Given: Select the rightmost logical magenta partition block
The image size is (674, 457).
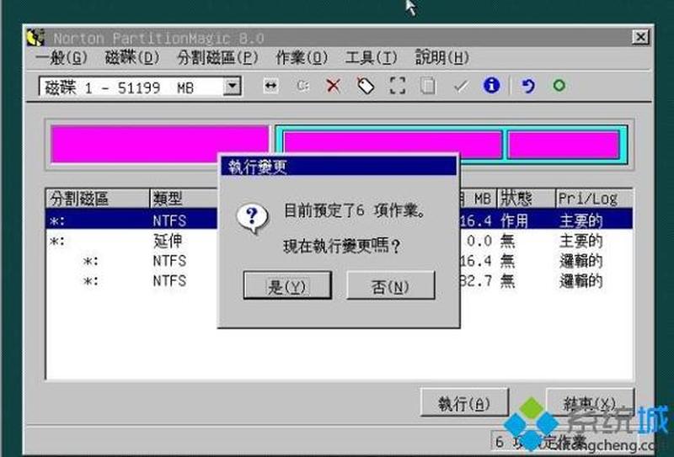Looking at the screenshot, I should pos(564,145).
